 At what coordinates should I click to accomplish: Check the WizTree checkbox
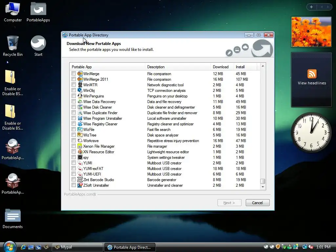(74, 135)
